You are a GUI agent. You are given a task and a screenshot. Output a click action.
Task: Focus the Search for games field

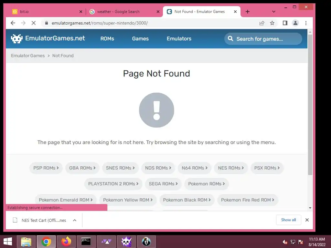pos(263,39)
